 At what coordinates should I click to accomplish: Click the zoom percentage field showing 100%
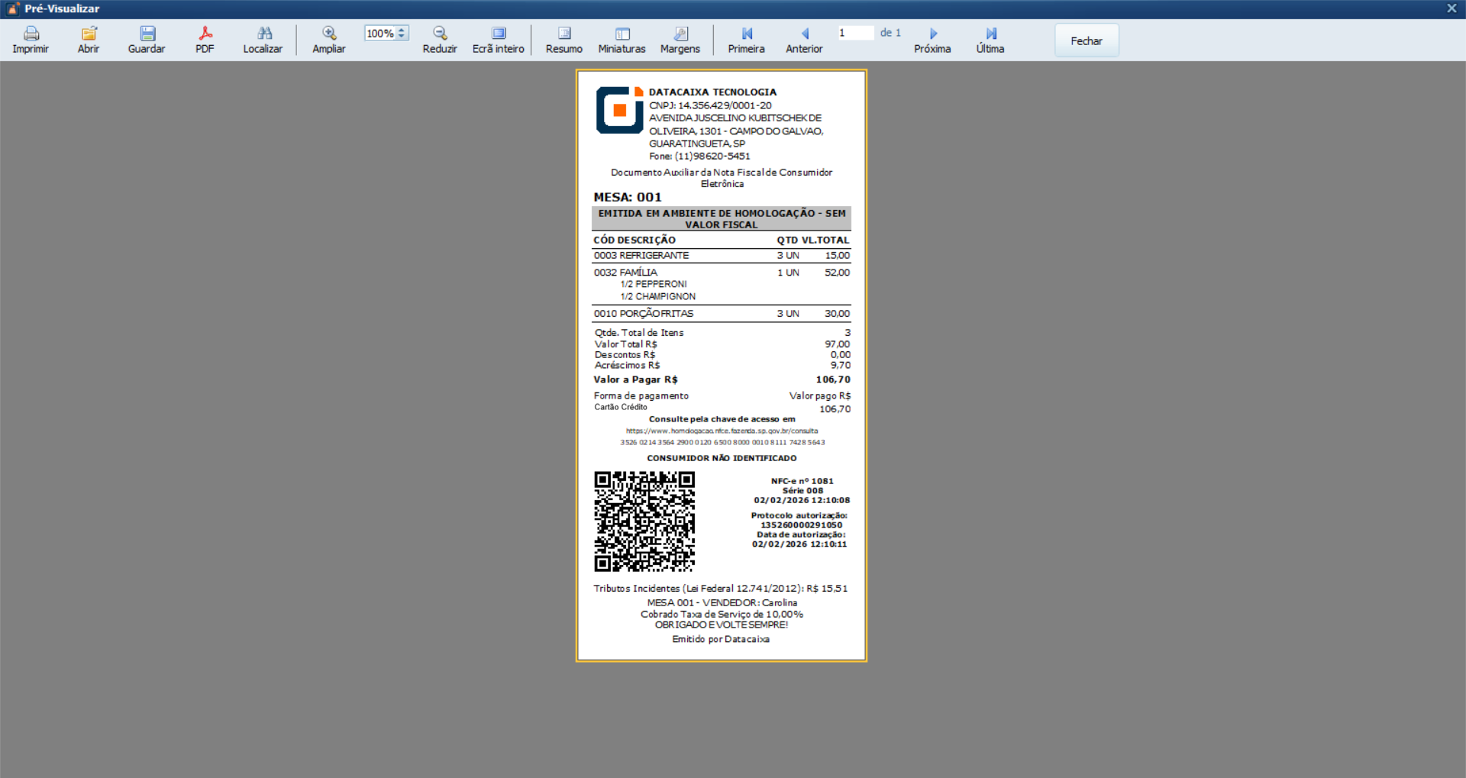[380, 34]
